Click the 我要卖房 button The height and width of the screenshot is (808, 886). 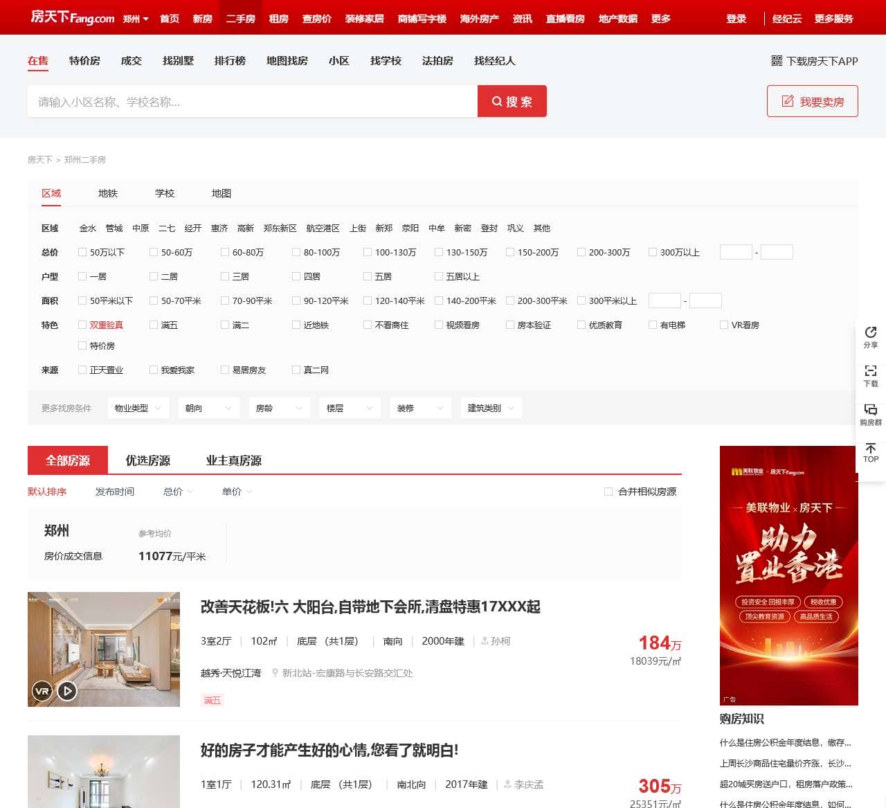[813, 101]
